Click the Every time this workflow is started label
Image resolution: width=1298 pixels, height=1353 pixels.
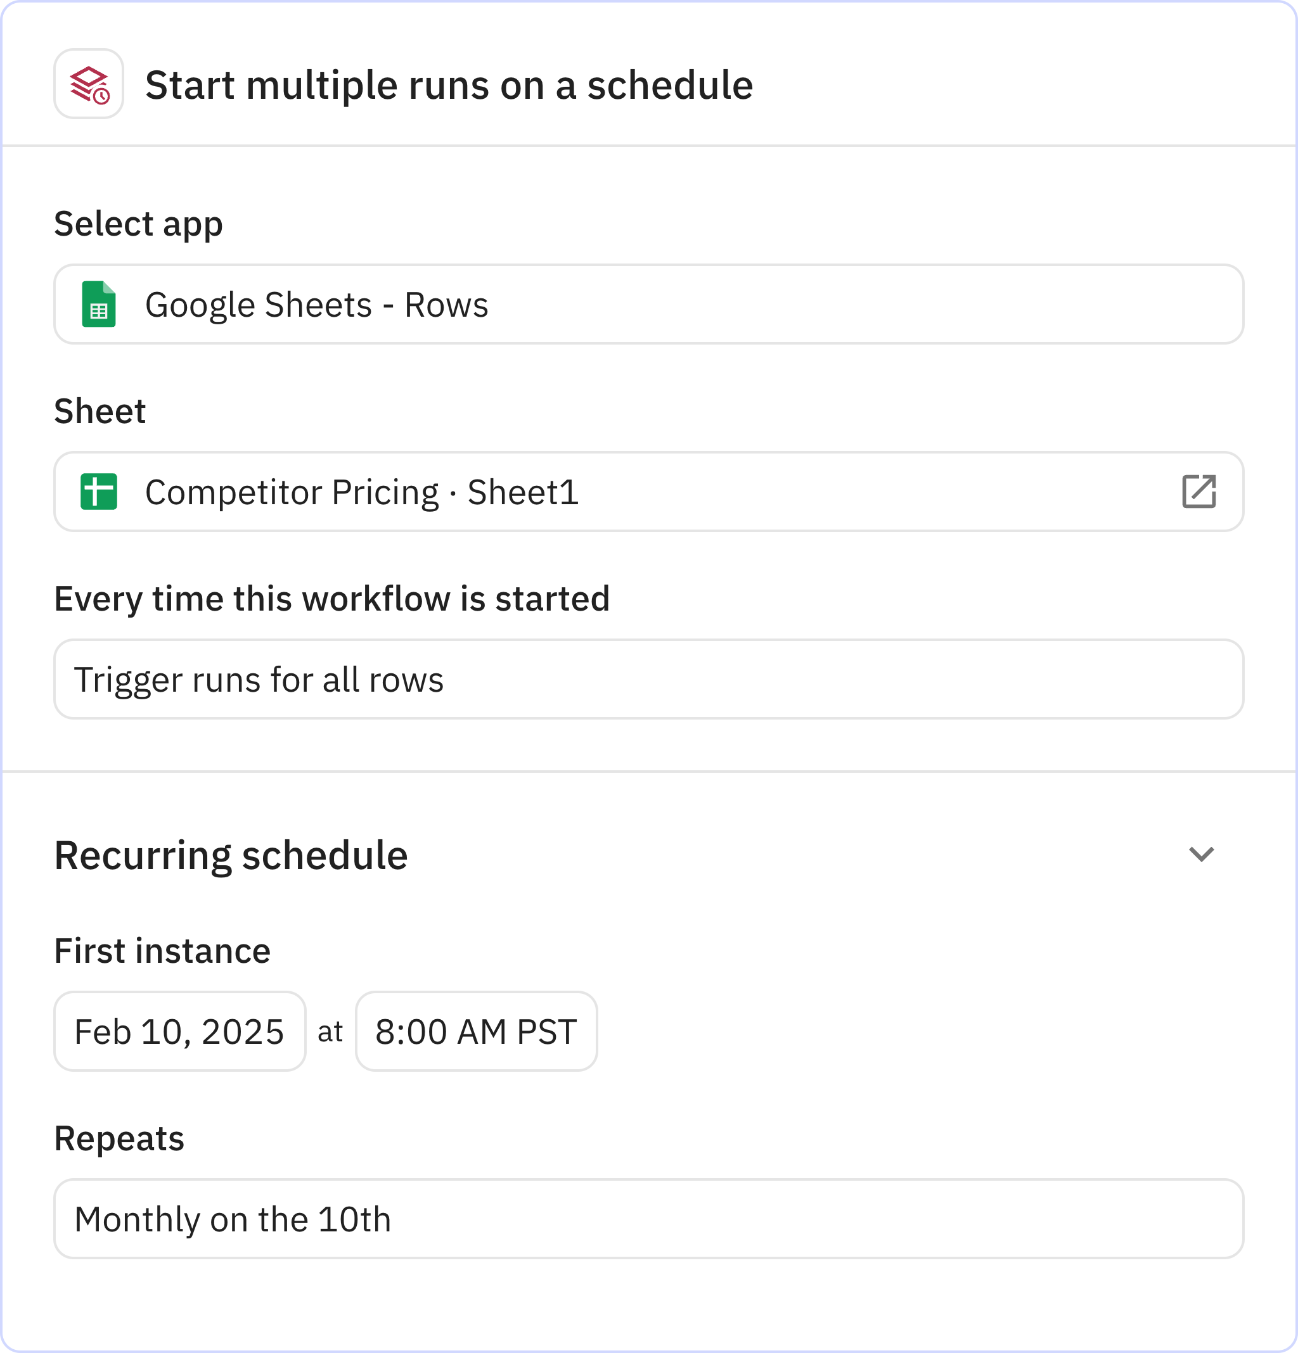click(x=331, y=599)
